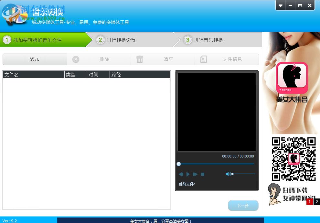Screen dimensions: 320x223
Task: Click the fast-forward button in the player
Action: [x=195, y=174]
